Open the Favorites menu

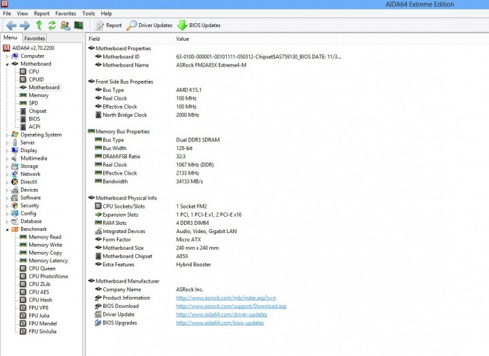point(65,14)
